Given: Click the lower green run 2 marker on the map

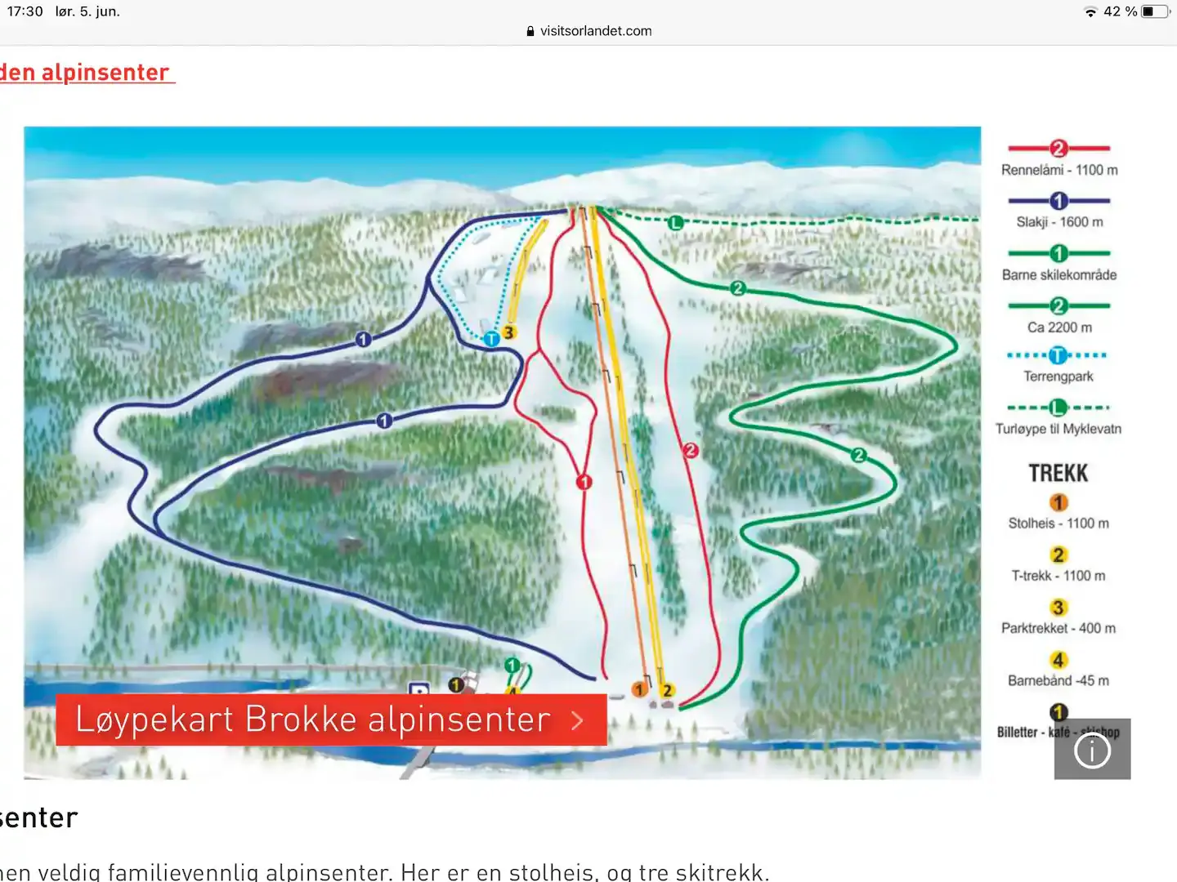Looking at the screenshot, I should (x=858, y=455).
